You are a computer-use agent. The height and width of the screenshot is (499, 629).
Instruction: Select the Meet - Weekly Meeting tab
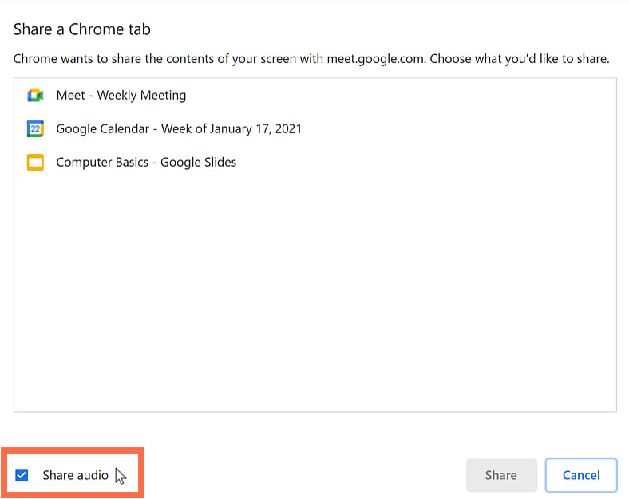[121, 96]
